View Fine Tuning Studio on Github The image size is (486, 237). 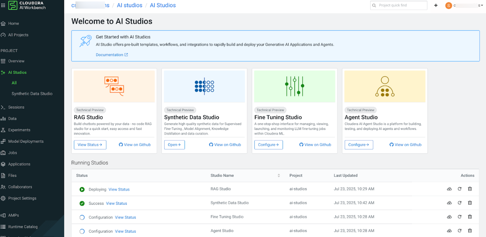click(315, 145)
